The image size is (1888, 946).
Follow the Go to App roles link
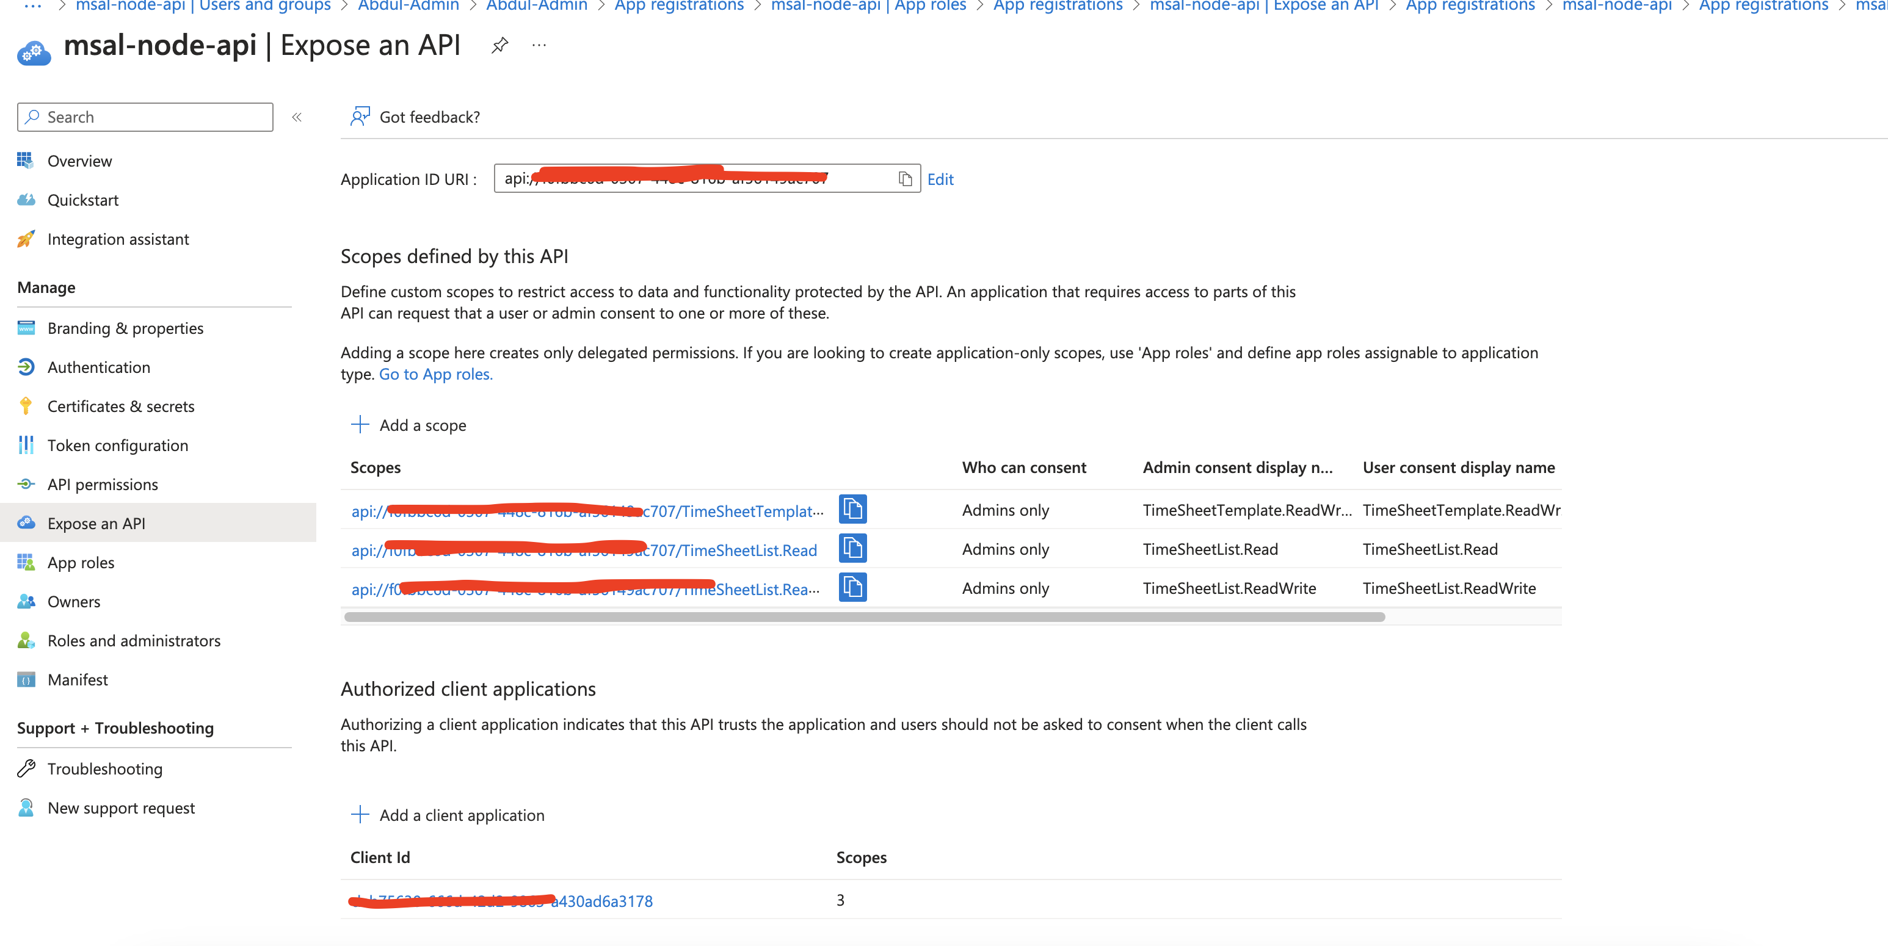pos(435,374)
